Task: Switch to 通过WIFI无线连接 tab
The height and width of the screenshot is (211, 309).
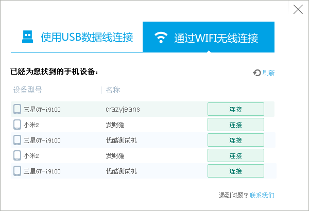Action: (x=209, y=37)
